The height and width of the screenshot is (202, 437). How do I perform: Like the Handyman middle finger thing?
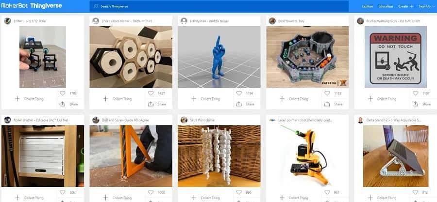coord(239,93)
